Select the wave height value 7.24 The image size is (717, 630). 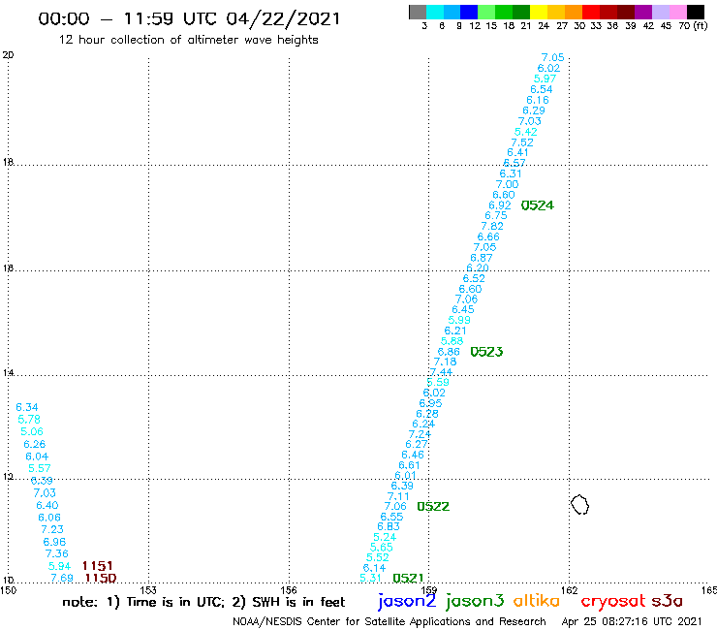[x=420, y=433]
